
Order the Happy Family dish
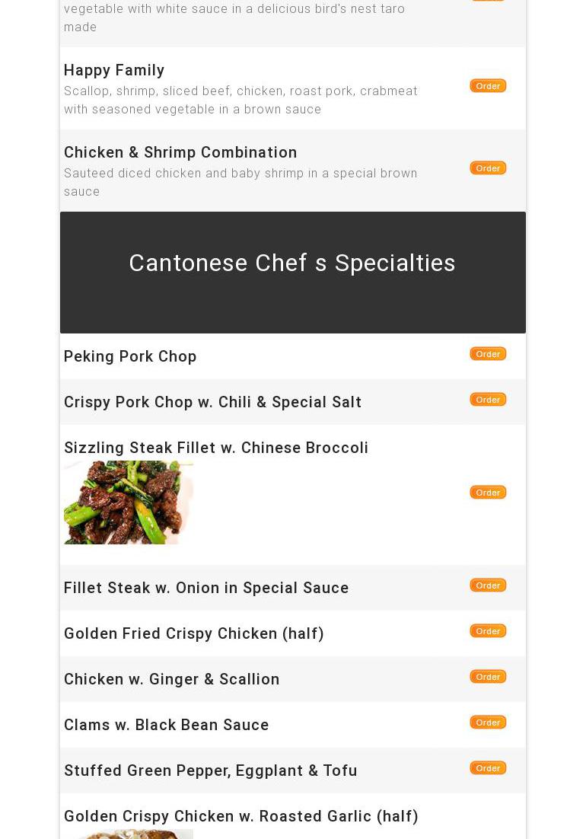point(488,86)
